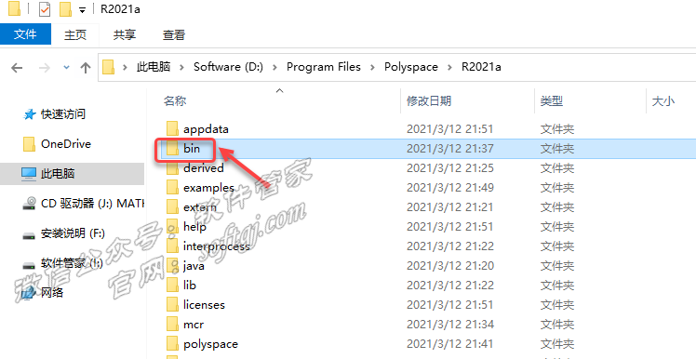Sort by 修改日期 column header

click(x=429, y=101)
